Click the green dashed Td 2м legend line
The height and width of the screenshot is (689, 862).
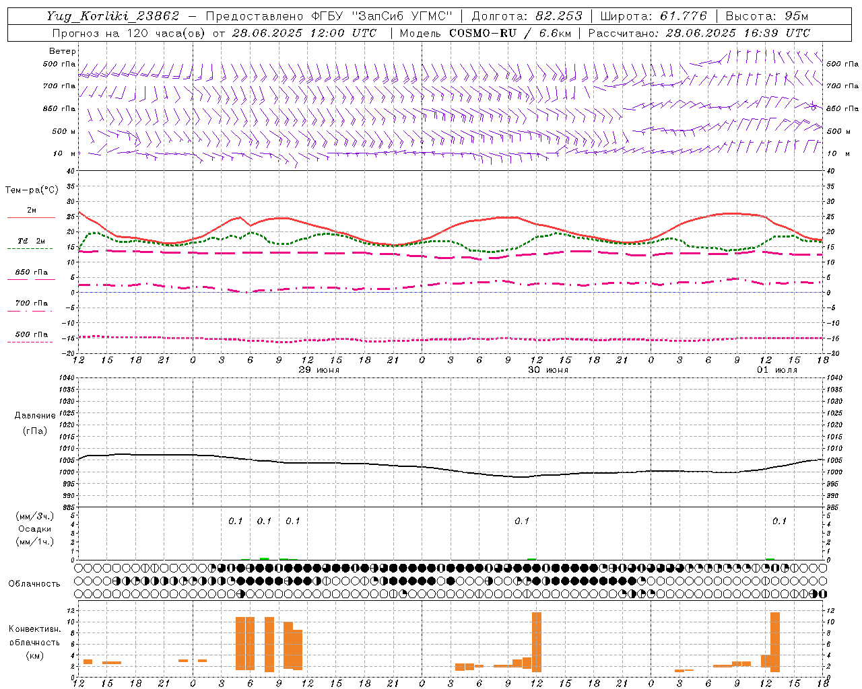click(30, 249)
